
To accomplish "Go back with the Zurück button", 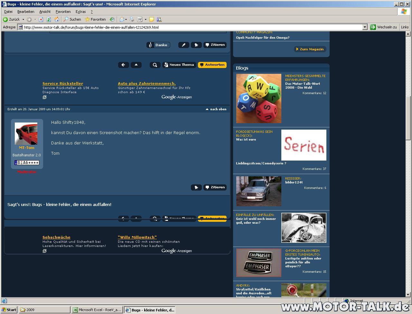I will click(11, 19).
